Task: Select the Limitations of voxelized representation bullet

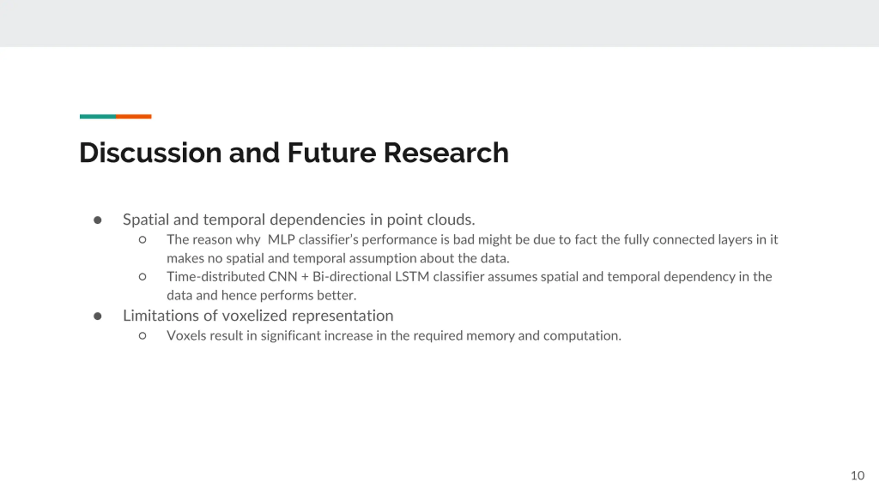Action: [258, 316]
